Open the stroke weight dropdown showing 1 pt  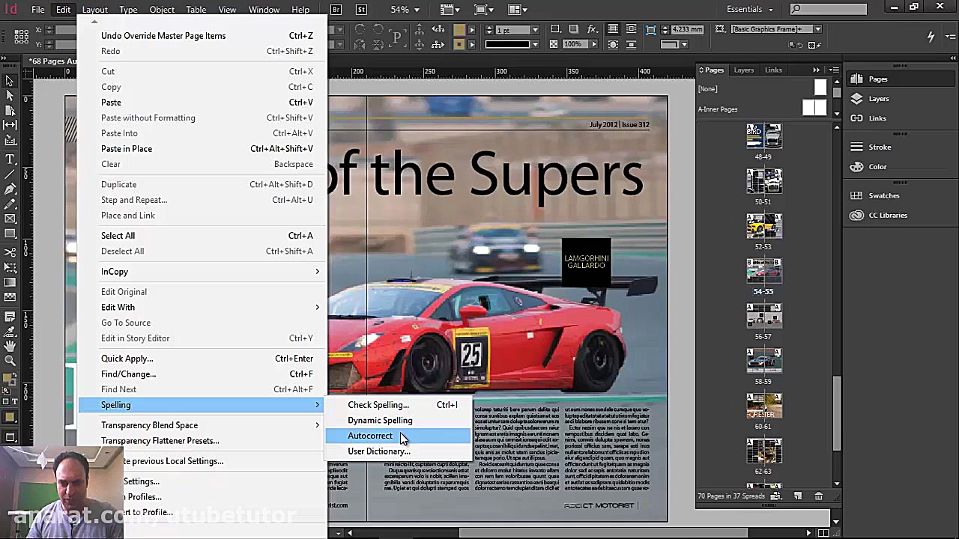(x=535, y=30)
